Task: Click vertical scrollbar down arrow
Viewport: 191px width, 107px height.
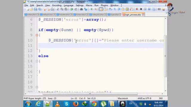Action: click(165, 91)
